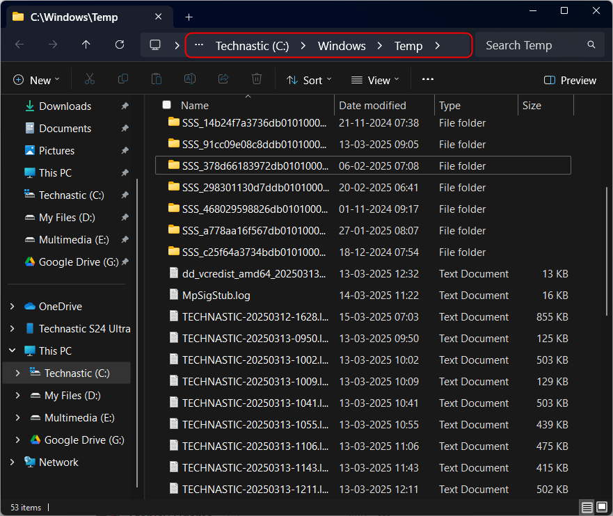
Task: Toggle the Preview pane
Action: pyautogui.click(x=570, y=80)
